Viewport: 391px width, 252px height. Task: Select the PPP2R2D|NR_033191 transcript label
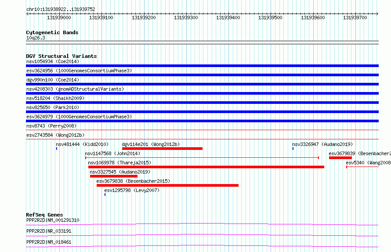49,231
